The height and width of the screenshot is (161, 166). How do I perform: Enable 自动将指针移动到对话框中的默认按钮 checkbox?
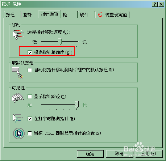pos(30,70)
